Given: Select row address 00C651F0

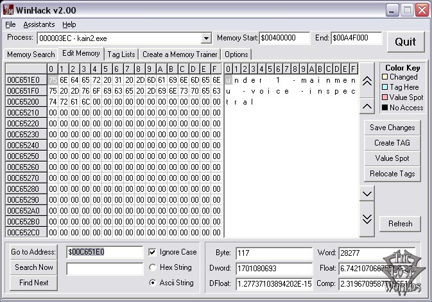Looking at the screenshot, I should [26, 91].
